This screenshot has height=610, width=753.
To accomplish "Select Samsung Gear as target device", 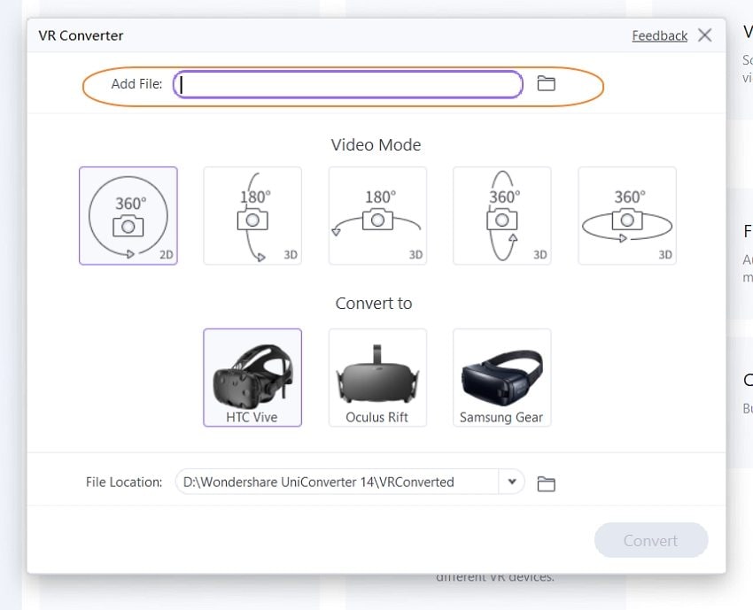I will [x=501, y=377].
